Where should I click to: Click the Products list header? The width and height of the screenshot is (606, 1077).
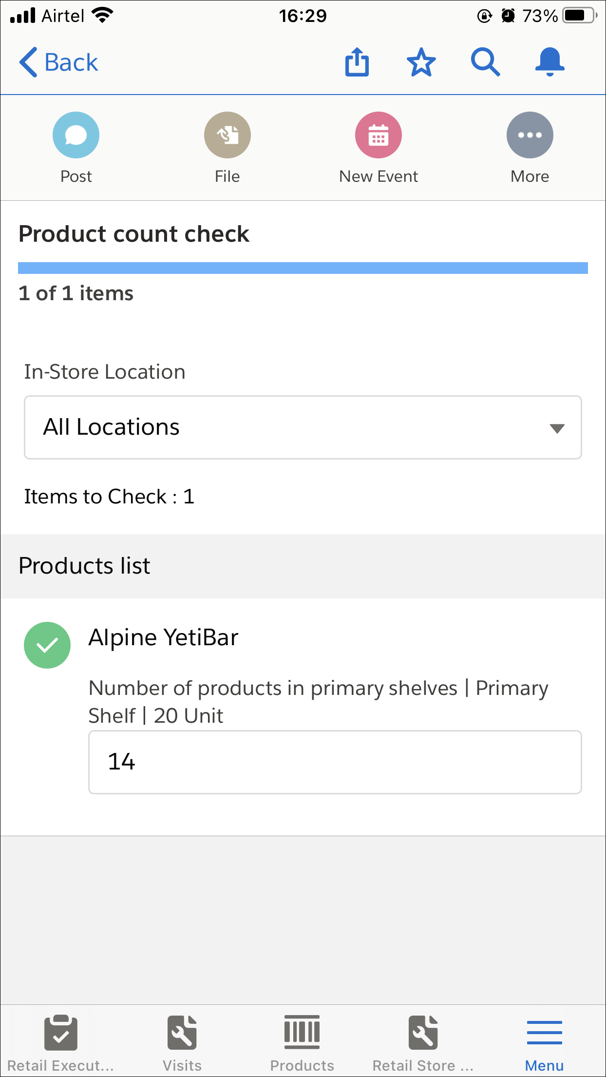84,566
